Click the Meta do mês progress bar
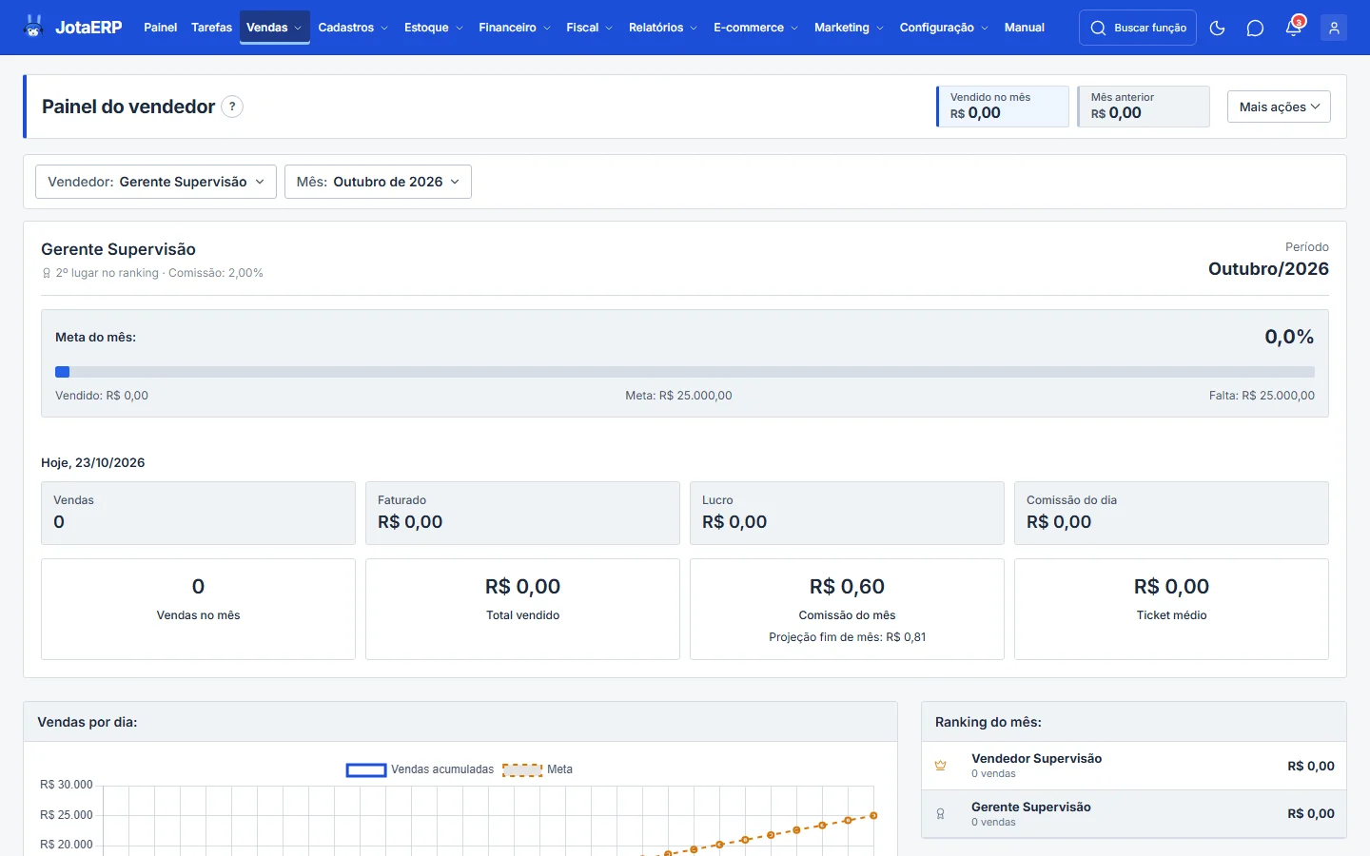Viewport: 1370px width, 856px height. click(x=685, y=372)
